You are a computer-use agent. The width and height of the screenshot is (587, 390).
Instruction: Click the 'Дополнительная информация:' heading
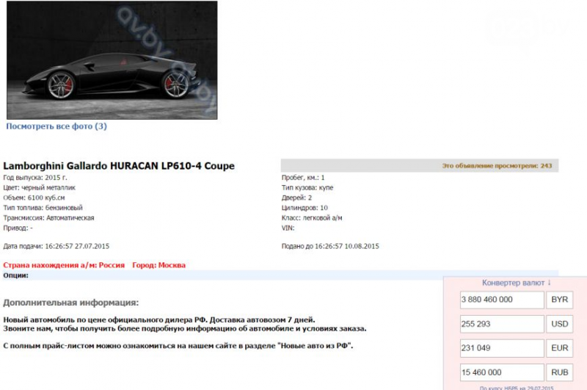pyautogui.click(x=70, y=303)
